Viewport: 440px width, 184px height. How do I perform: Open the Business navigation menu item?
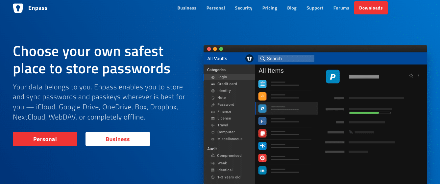187,8
